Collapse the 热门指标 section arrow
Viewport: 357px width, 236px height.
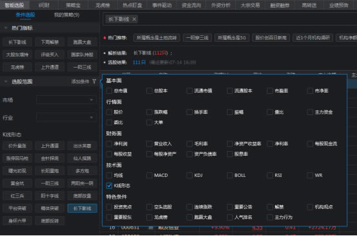(6, 28)
